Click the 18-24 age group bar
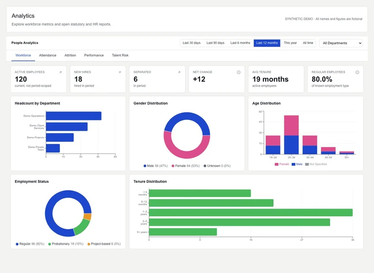 273,145
